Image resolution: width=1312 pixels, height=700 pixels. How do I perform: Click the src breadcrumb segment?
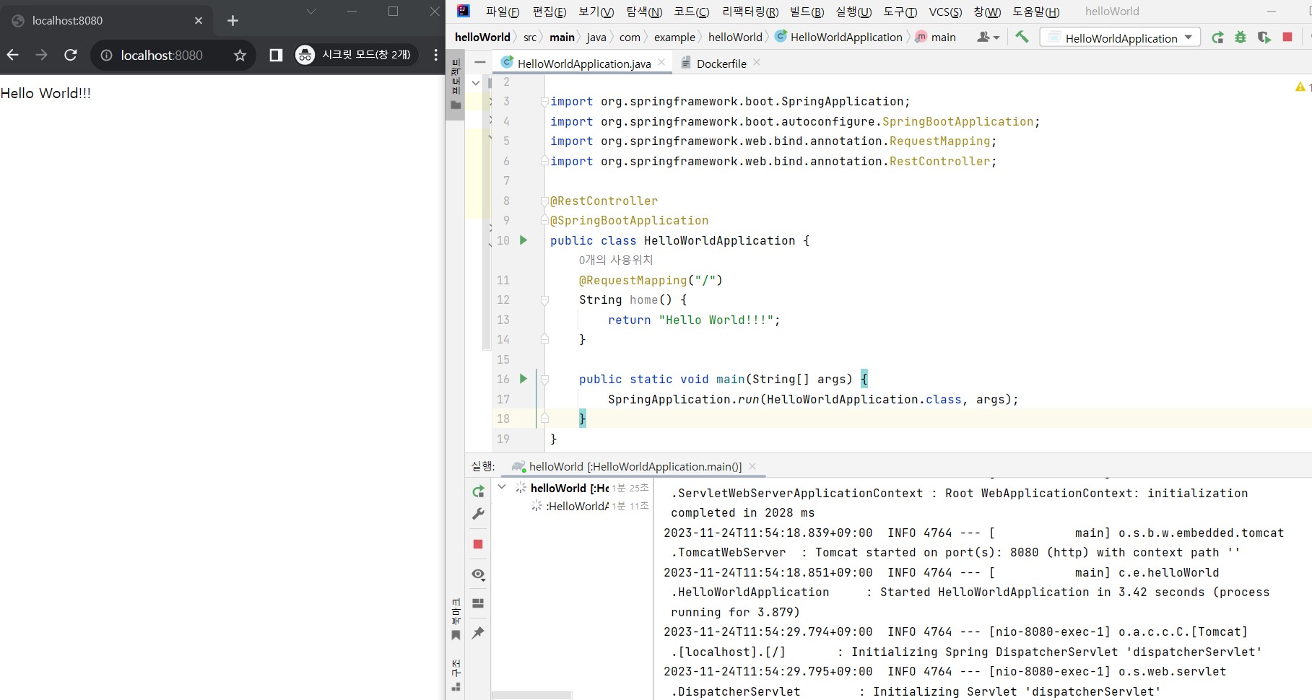(530, 38)
